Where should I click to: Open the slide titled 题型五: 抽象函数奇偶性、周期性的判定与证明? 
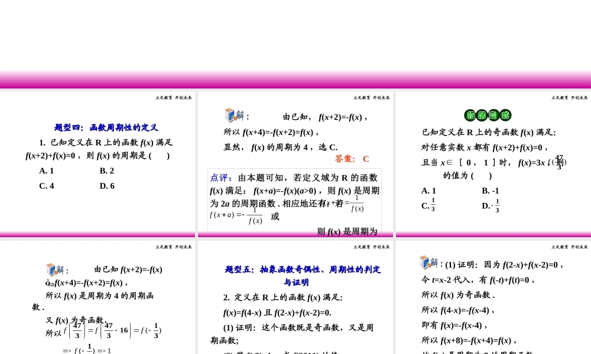coord(295,297)
